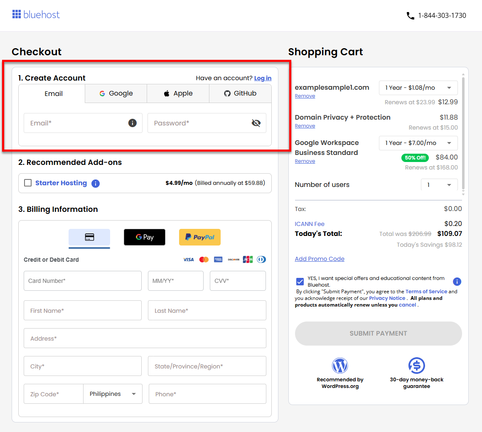482x432 pixels.
Task: Click the Discover card logo
Action: 234,260
